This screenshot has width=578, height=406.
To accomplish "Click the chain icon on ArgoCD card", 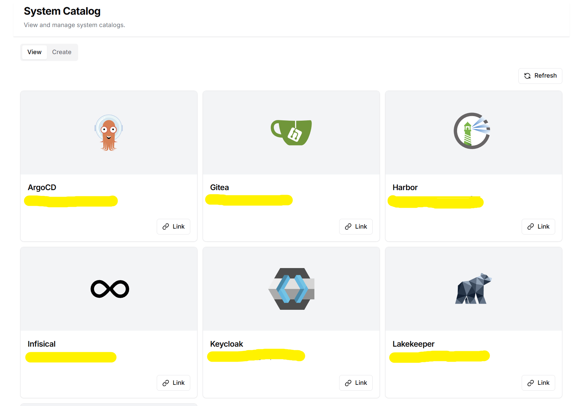I will pyautogui.click(x=166, y=227).
